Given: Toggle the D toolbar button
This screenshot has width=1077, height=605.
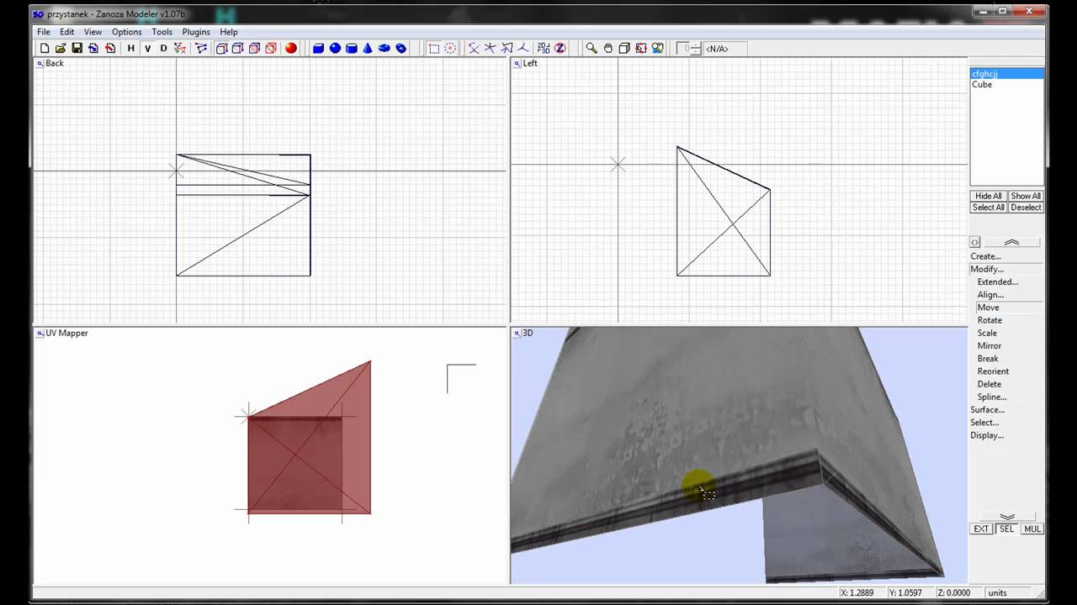Looking at the screenshot, I should [x=163, y=48].
